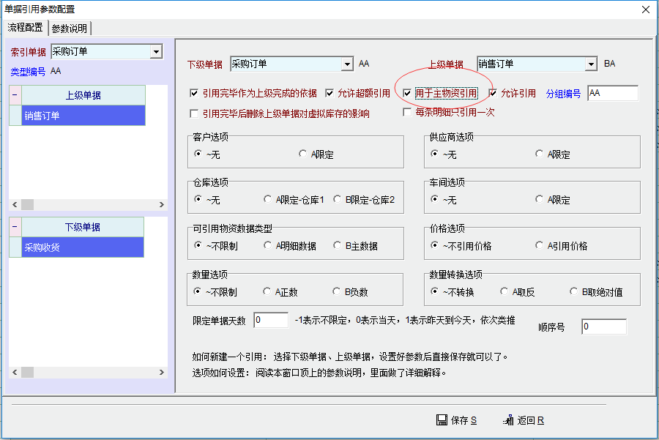Click the 返回 R button
Screen dimensions: 659x440
coord(524,420)
